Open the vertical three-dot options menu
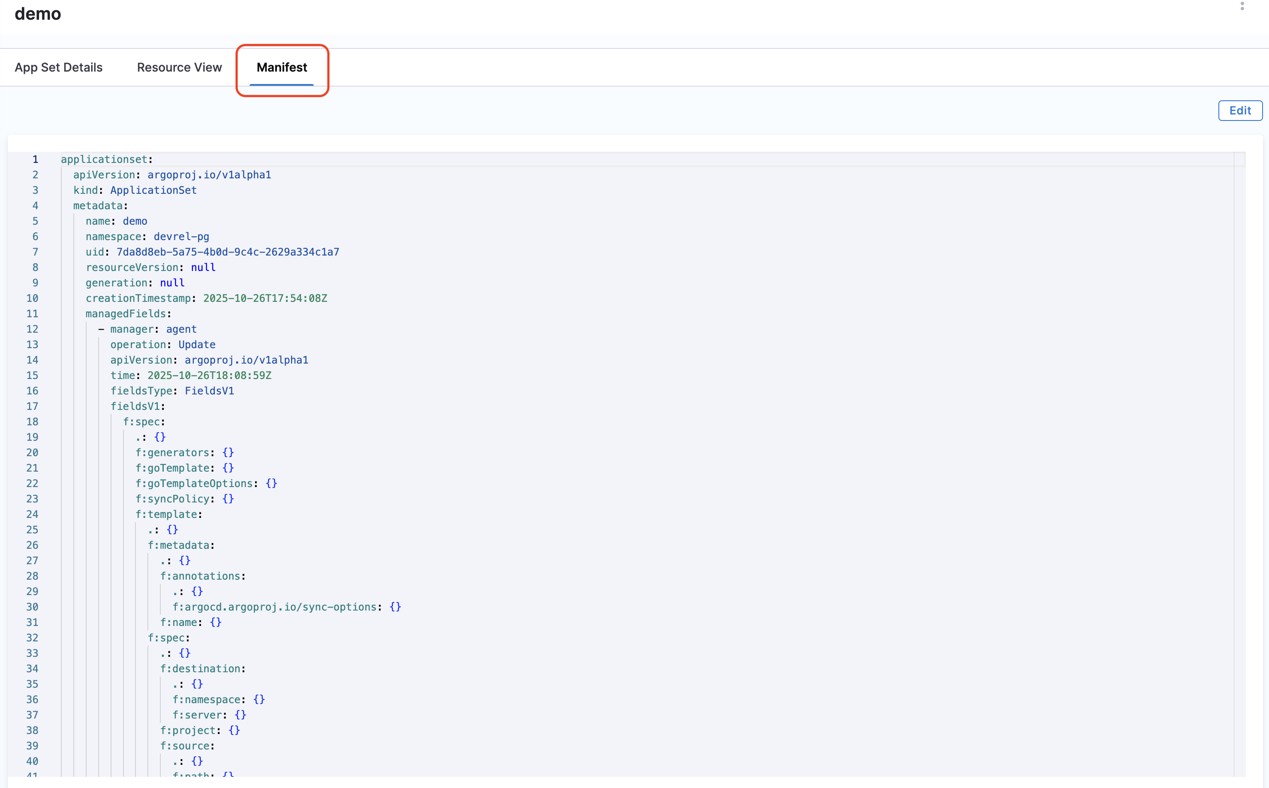The width and height of the screenshot is (1269, 788). [x=1242, y=6]
